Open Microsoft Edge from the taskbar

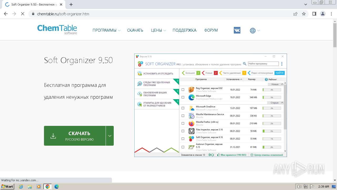tap(57, 187)
